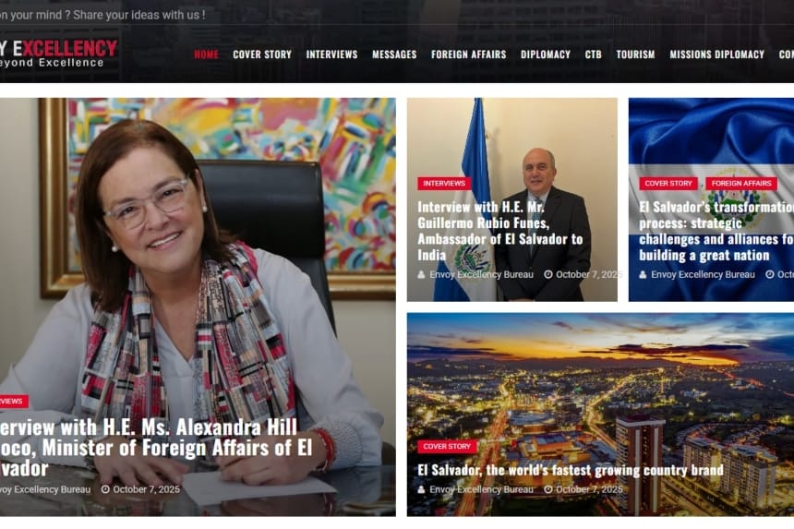Click clock icon on Alexandra Hill interview date
The height and width of the screenshot is (529, 794).
tap(105, 489)
